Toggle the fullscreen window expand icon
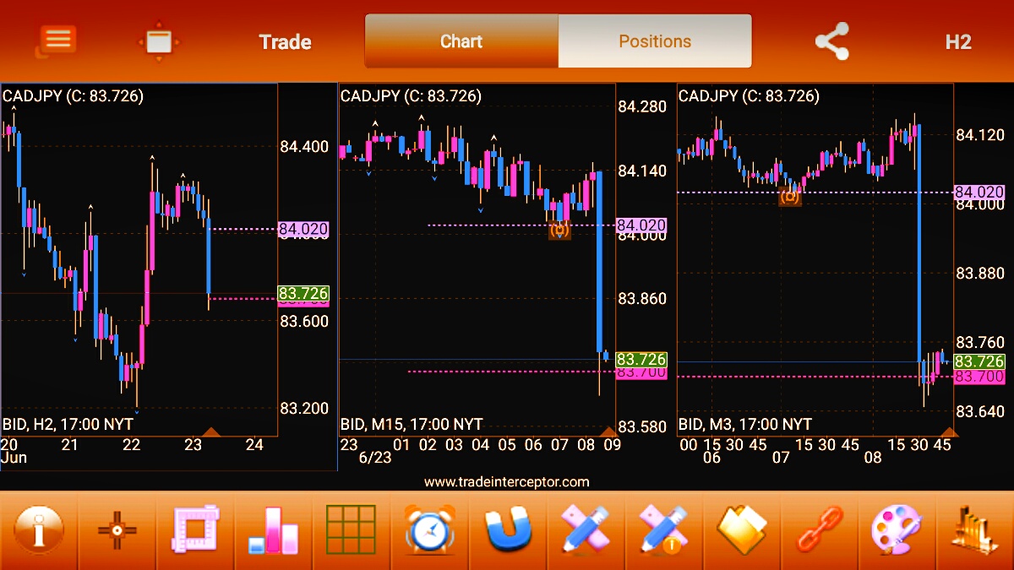 [x=159, y=41]
